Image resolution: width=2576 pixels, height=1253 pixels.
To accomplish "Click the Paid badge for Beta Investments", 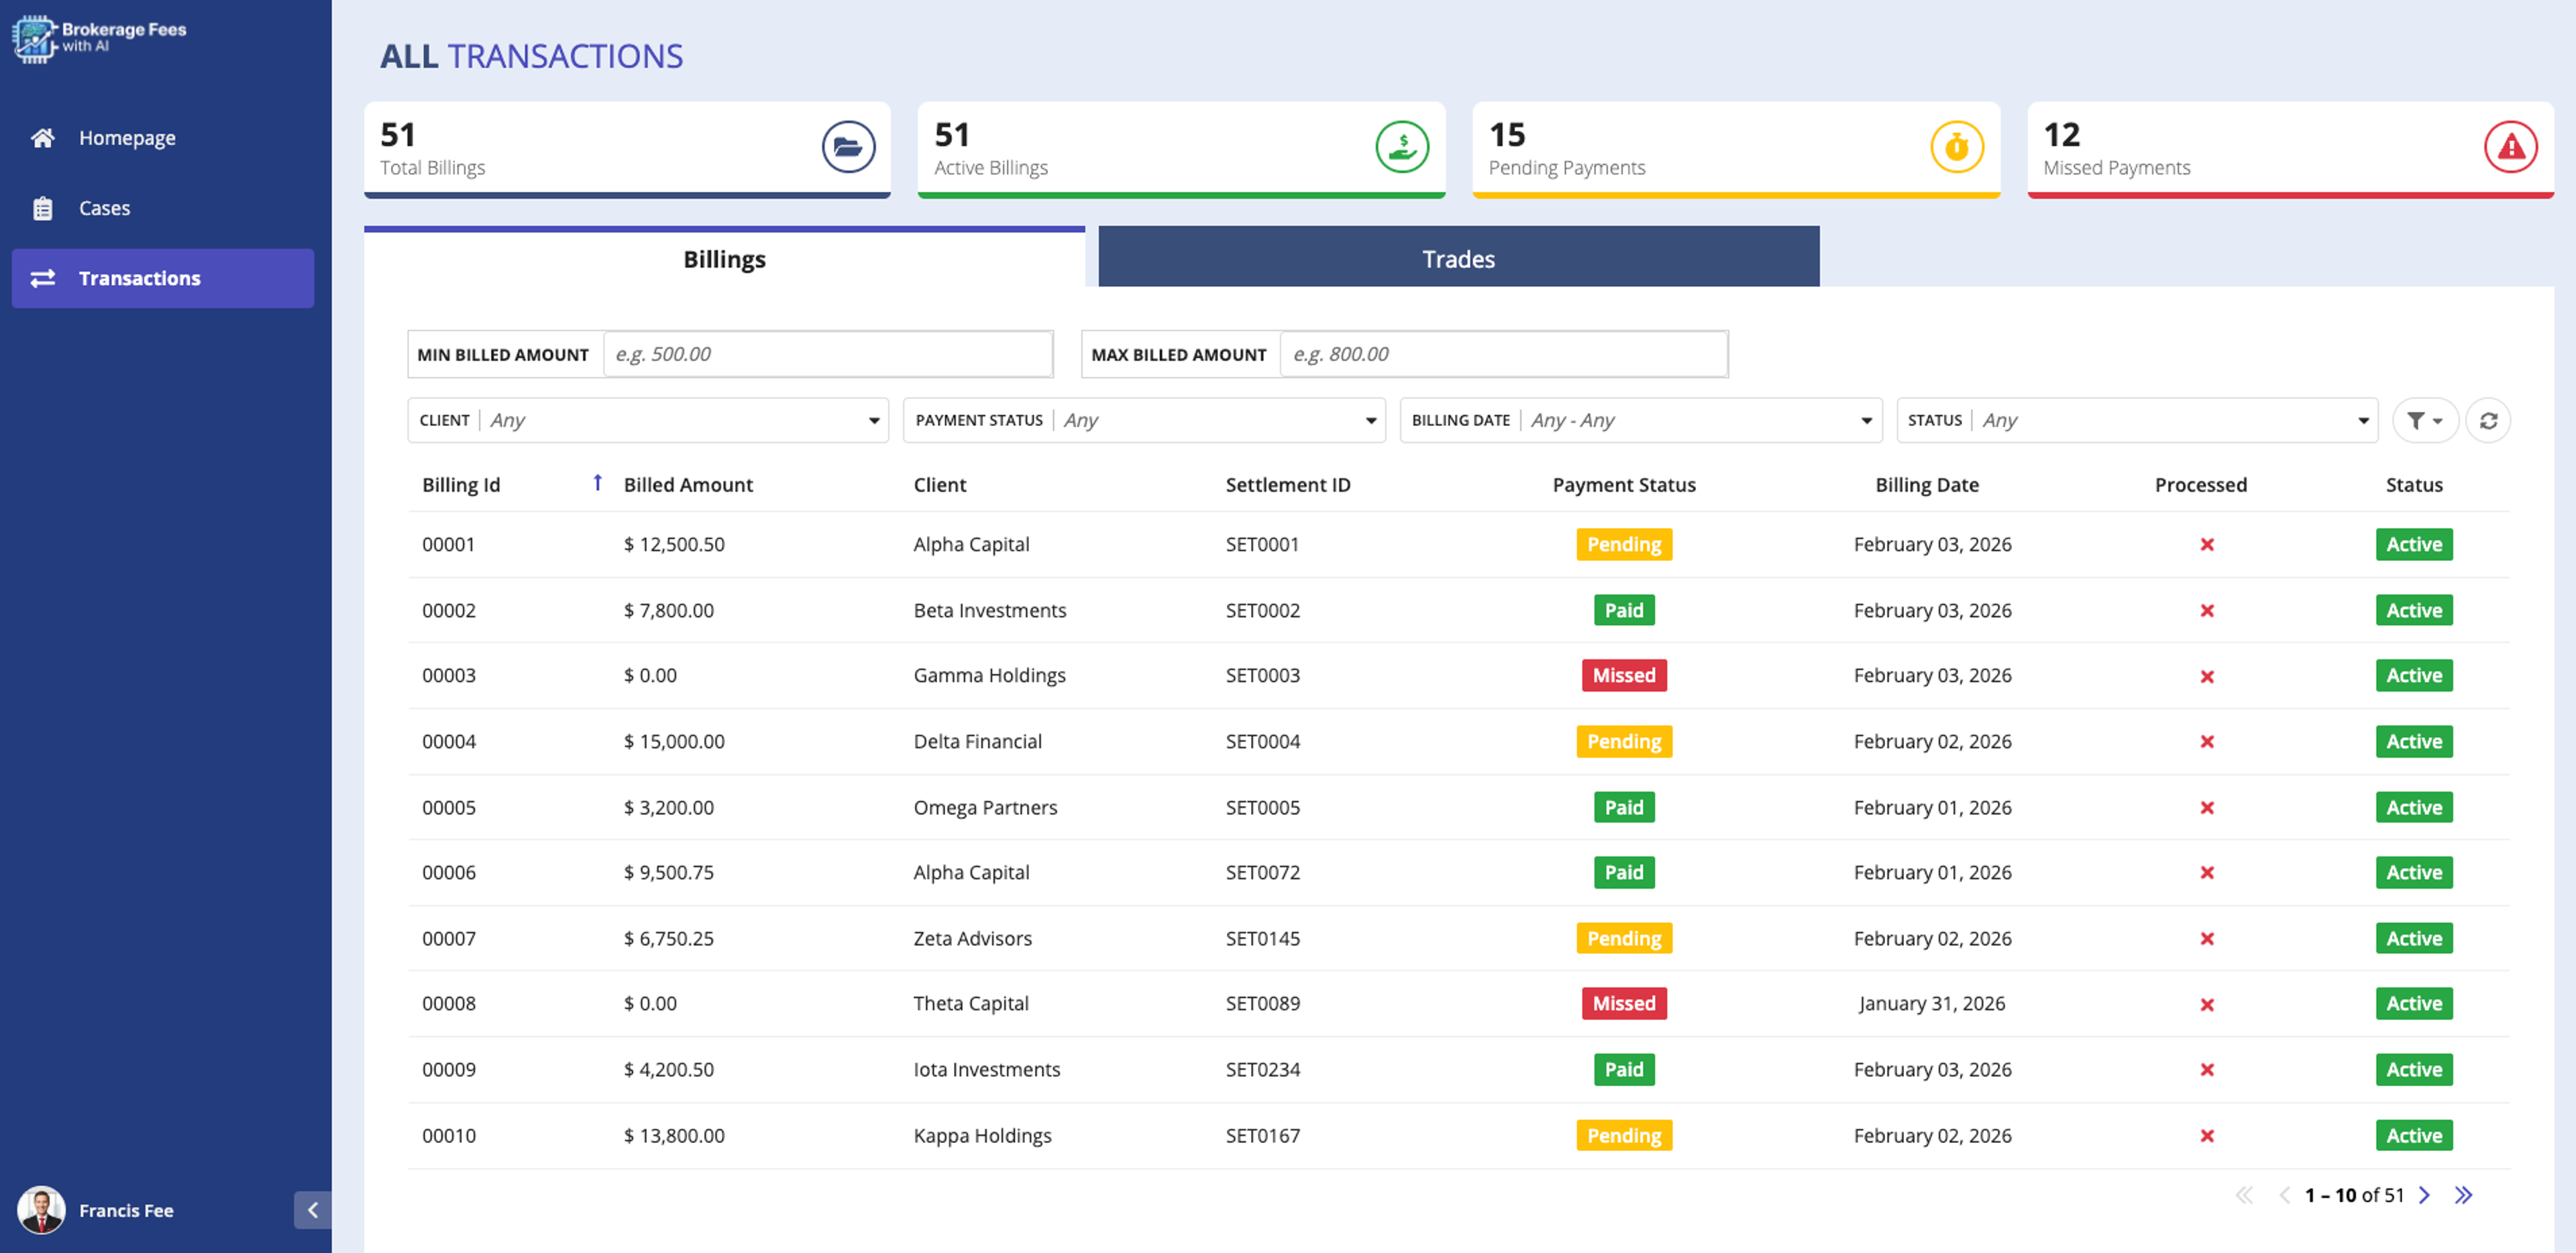I will click(1624, 610).
